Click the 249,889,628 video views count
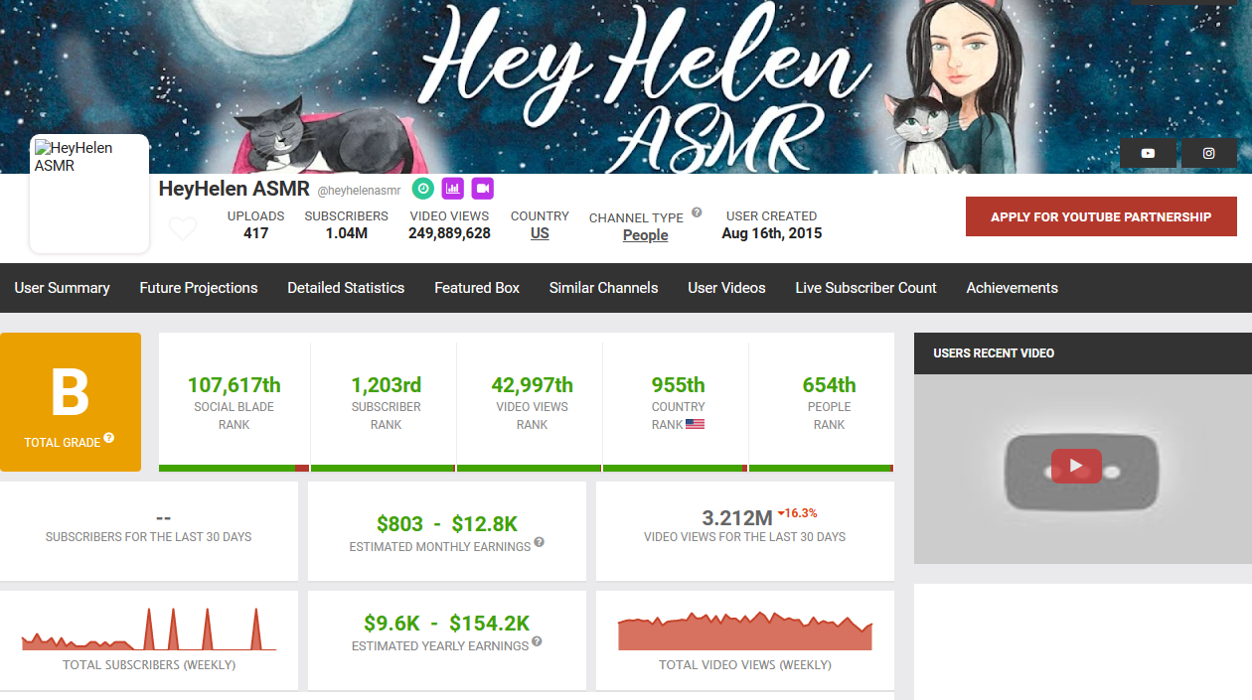The image size is (1252, 700). [449, 233]
